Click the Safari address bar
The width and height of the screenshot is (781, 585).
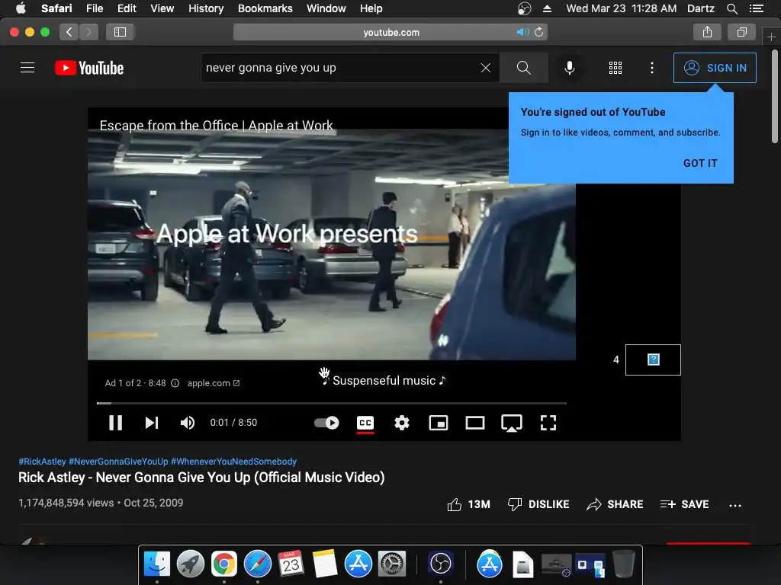[x=391, y=32]
